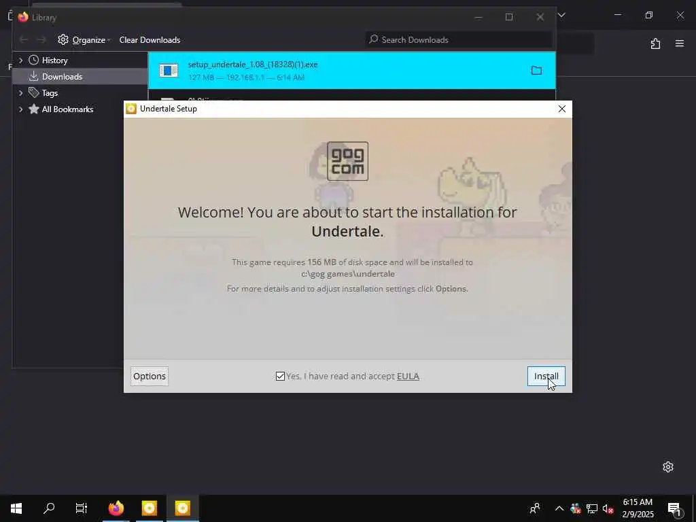
Task: Select History in Library sidebar
Action: pyautogui.click(x=54, y=60)
